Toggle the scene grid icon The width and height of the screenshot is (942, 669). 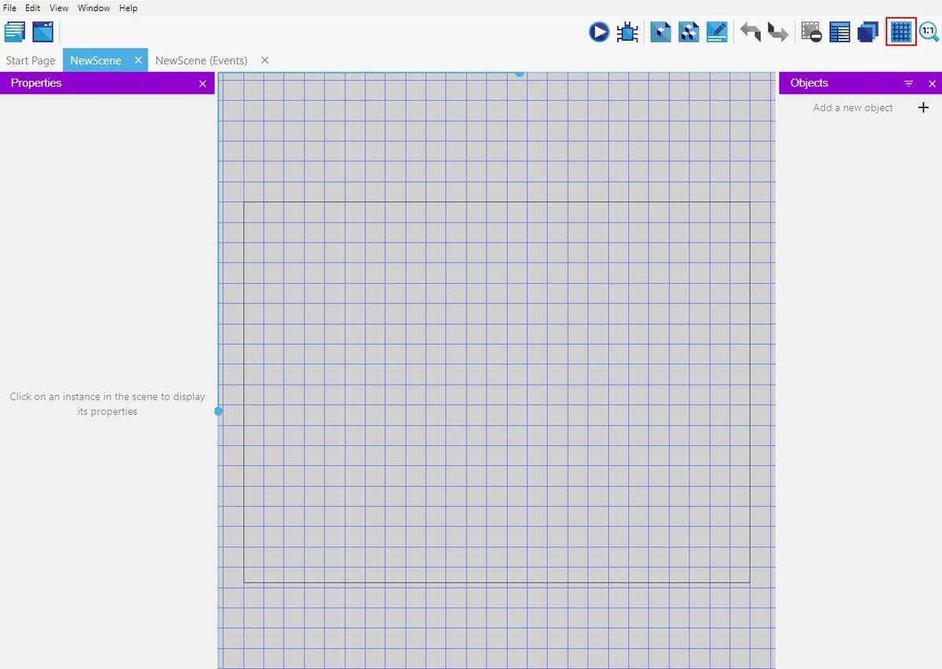pos(901,32)
